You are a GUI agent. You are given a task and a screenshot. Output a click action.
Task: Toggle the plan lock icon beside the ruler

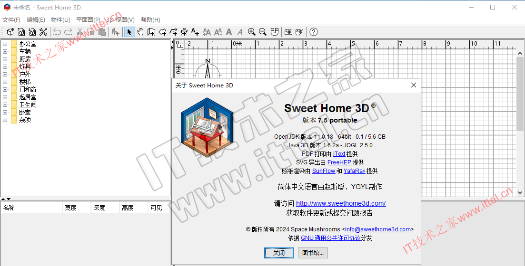click(180, 45)
